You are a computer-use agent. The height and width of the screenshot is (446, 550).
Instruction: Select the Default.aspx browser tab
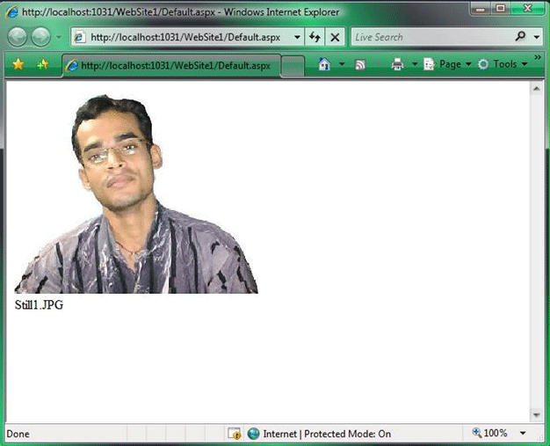[171, 66]
